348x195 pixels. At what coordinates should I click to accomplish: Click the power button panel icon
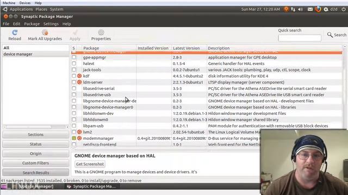[x=343, y=9]
